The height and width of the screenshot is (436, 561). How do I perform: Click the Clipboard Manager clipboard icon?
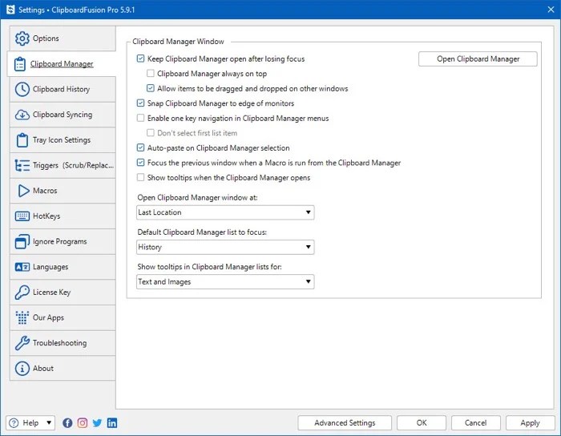pyautogui.click(x=20, y=64)
